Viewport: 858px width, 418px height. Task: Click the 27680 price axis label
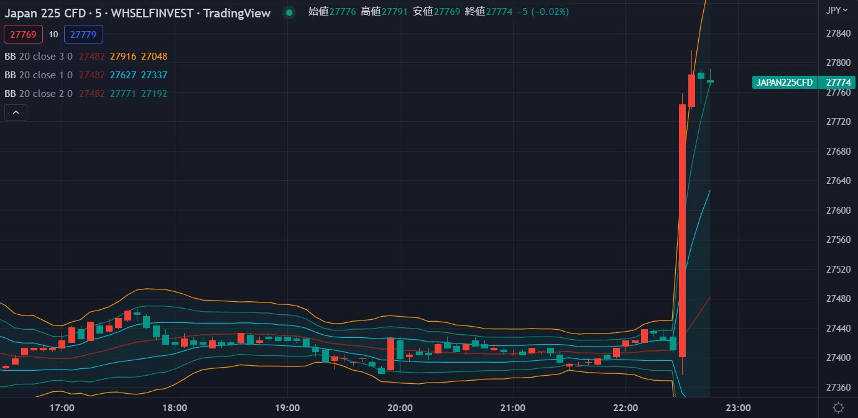(838, 152)
